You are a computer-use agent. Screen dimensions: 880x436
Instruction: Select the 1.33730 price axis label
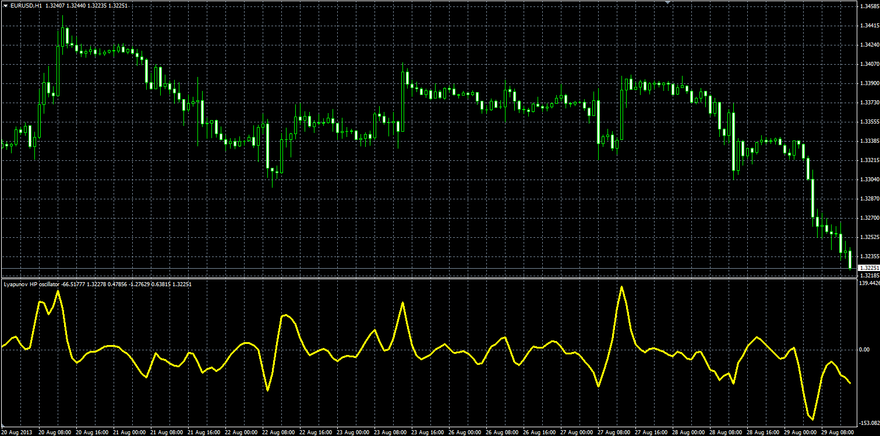point(869,103)
